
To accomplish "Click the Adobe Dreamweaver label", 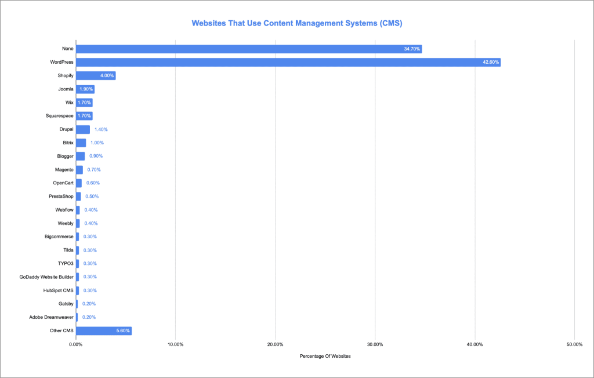I will pyautogui.click(x=52, y=317).
